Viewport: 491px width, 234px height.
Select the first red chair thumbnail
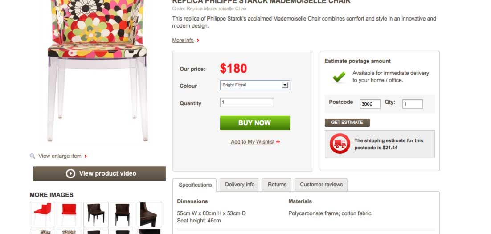click(x=42, y=214)
